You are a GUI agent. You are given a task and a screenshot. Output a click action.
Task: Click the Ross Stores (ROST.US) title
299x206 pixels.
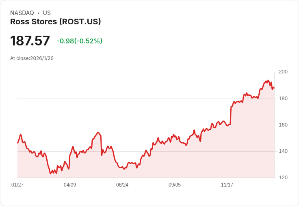click(x=55, y=22)
